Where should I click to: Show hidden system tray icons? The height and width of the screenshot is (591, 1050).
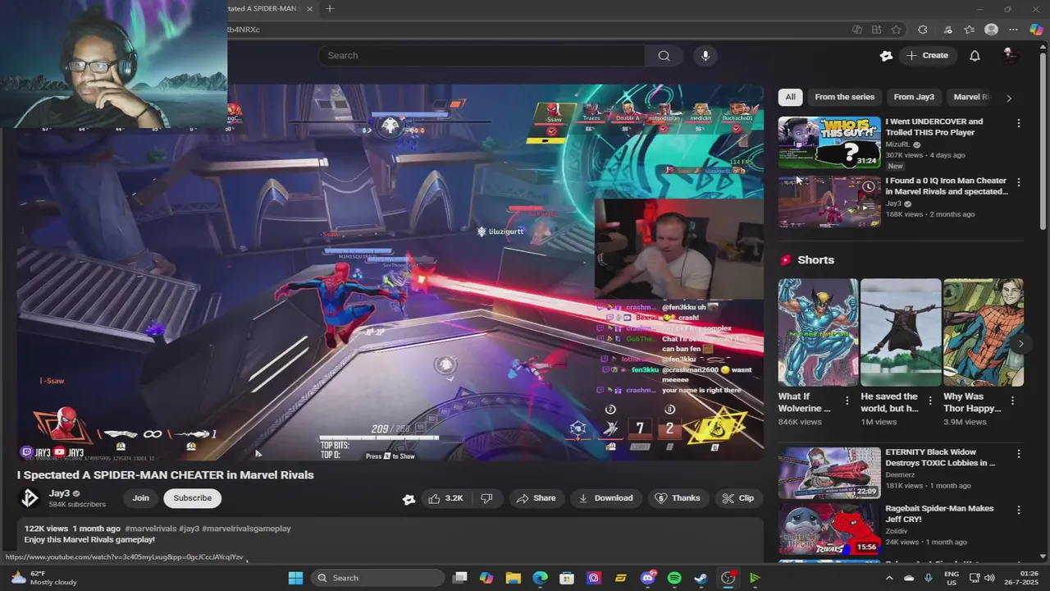tap(889, 578)
